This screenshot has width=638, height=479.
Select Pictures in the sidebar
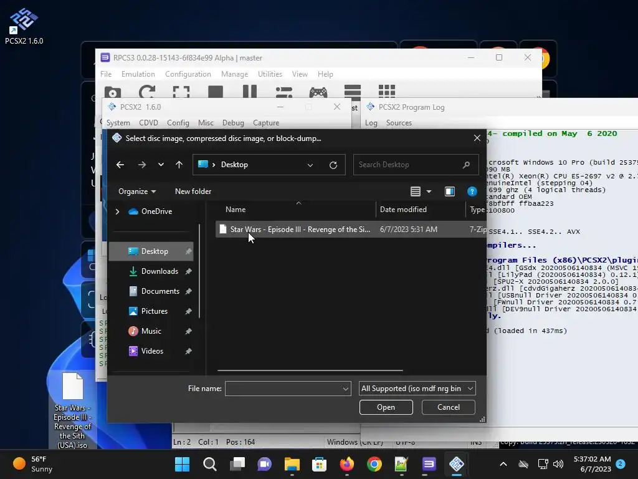(151, 311)
